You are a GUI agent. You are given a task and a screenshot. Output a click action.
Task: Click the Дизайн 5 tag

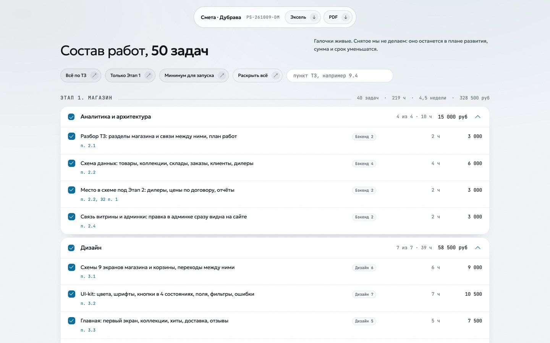(364, 321)
